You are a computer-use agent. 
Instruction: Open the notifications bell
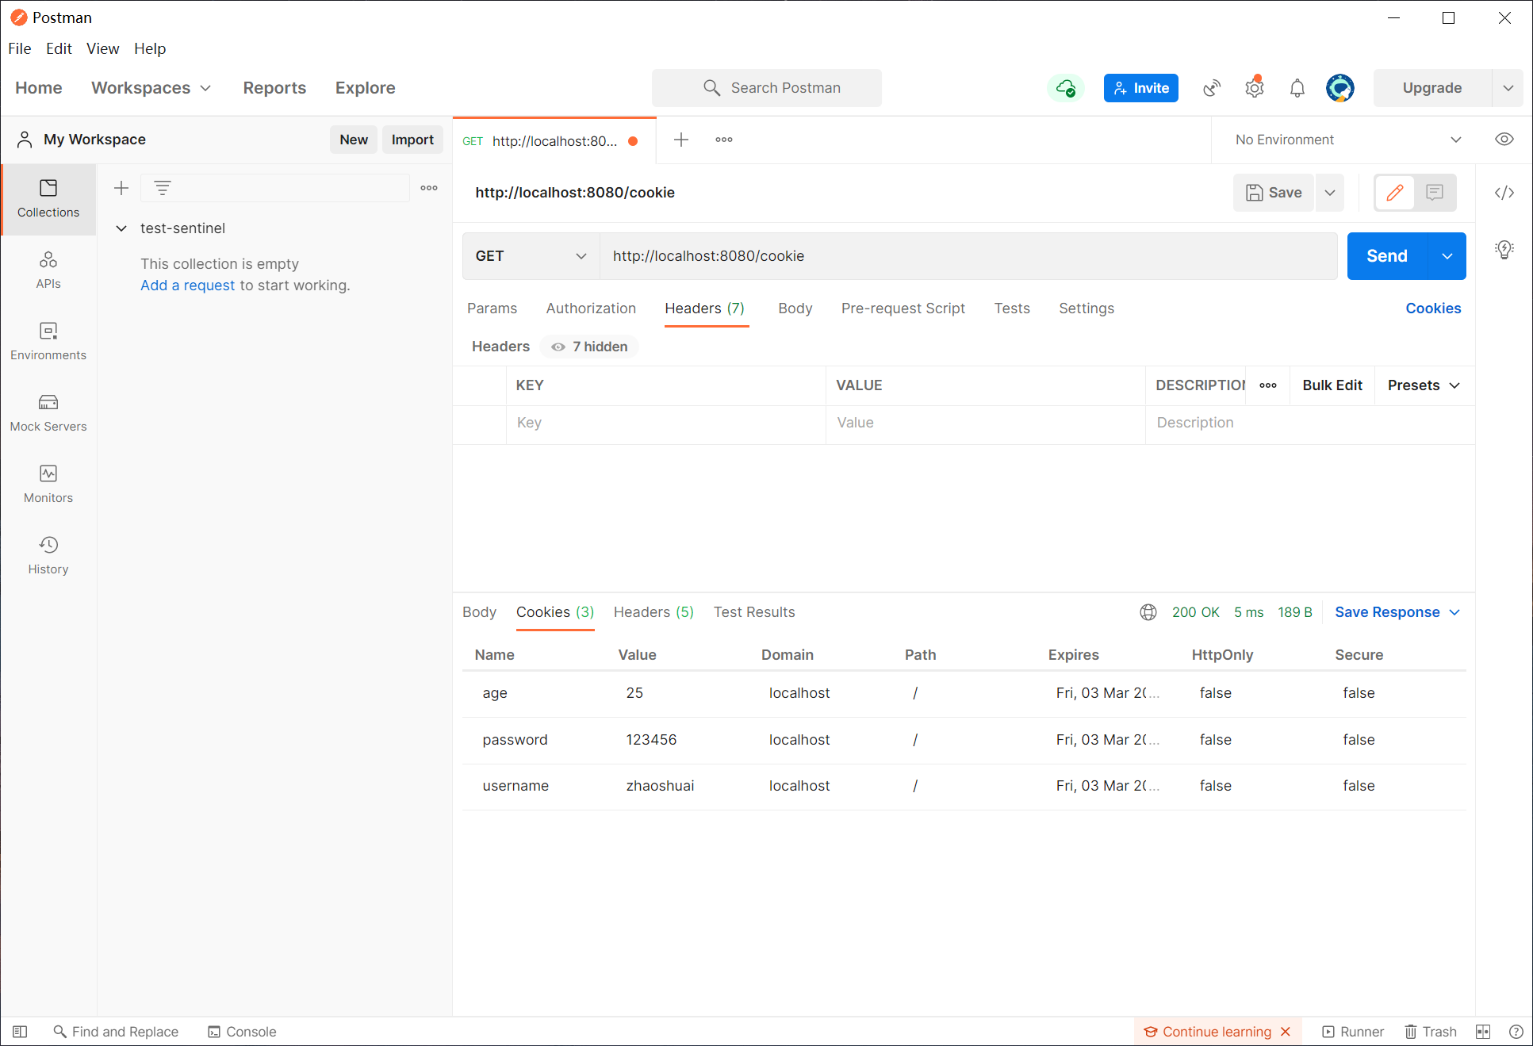click(1297, 88)
